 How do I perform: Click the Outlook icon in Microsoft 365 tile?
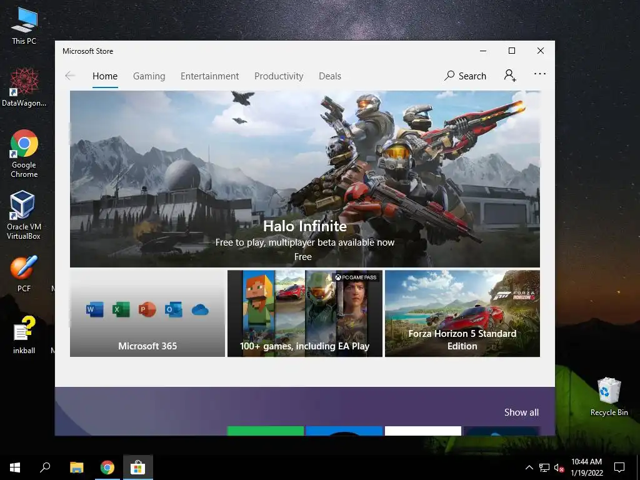pos(174,309)
